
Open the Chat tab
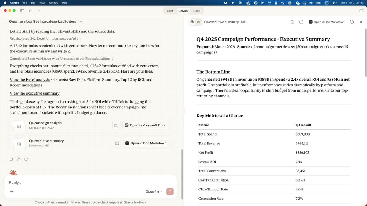click(170, 11)
